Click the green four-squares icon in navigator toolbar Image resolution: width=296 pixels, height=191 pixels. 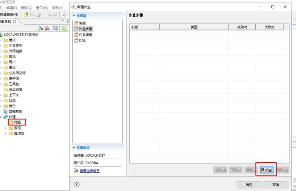[64, 28]
